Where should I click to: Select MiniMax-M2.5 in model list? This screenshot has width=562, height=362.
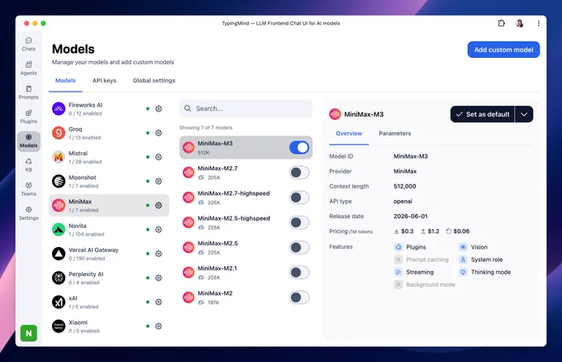(246, 247)
